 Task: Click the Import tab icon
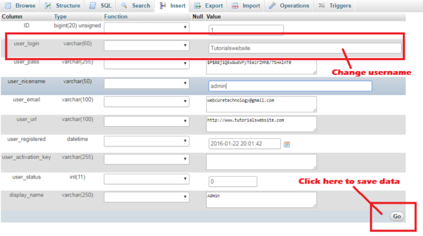(235, 5)
